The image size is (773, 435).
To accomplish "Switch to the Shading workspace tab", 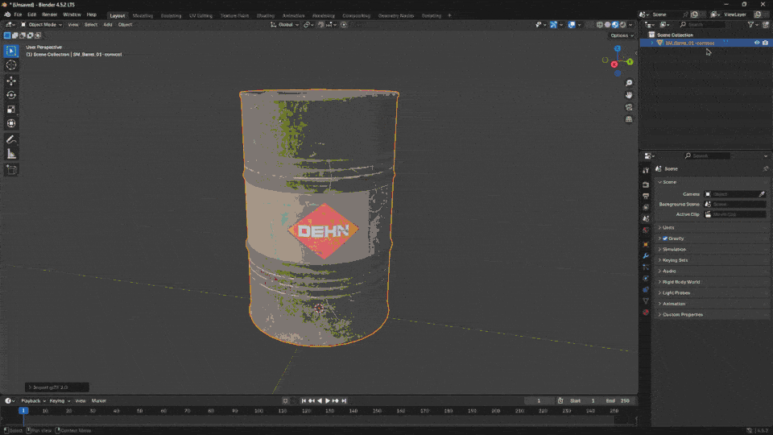I will (x=265, y=15).
